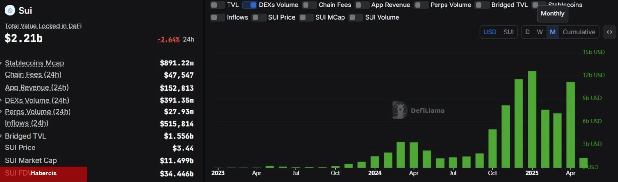618x182 pixels.
Task: Click the $11.499b market cap value
Action: [x=177, y=160]
